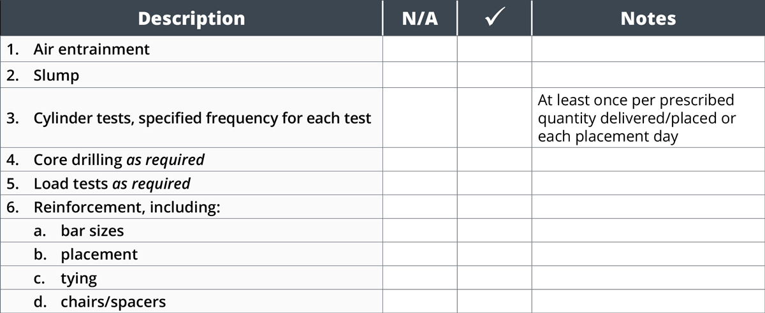Mark placement row as N/A
765x313 pixels.
pyautogui.click(x=420, y=254)
